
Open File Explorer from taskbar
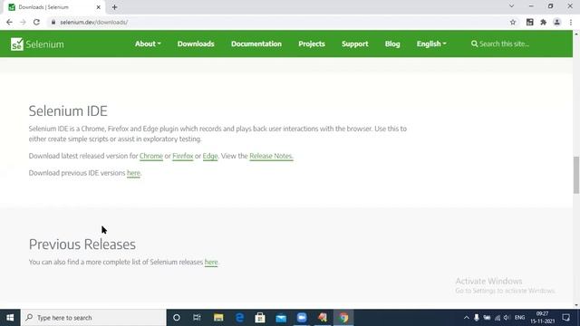tap(218, 318)
